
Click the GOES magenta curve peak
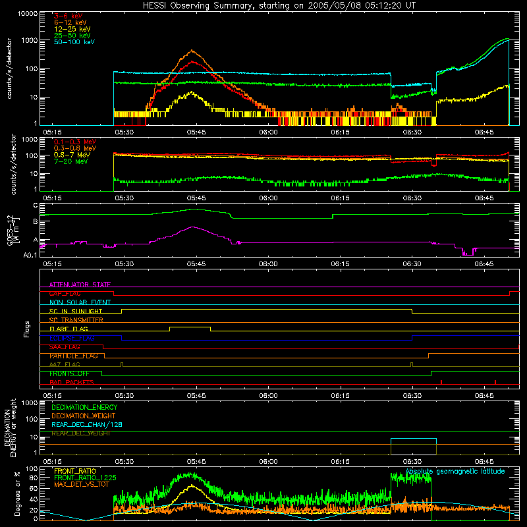[193, 227]
